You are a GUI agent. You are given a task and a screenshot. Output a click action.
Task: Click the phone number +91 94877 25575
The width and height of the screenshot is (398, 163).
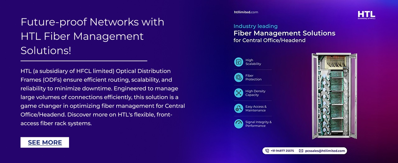click(282, 151)
